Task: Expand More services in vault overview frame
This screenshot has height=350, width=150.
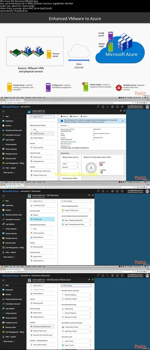Action: click(x=9, y=173)
